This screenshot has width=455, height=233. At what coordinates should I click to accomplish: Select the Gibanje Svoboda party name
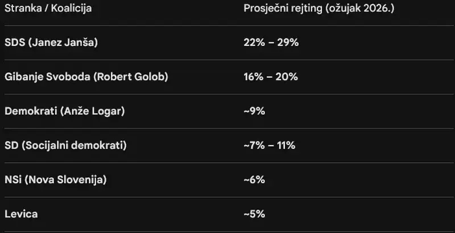(44, 77)
